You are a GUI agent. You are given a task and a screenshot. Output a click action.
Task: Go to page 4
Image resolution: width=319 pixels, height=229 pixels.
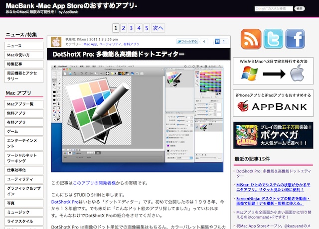(139, 28)
